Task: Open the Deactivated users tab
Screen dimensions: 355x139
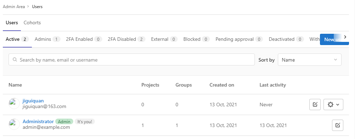Action: pyautogui.click(x=286, y=39)
